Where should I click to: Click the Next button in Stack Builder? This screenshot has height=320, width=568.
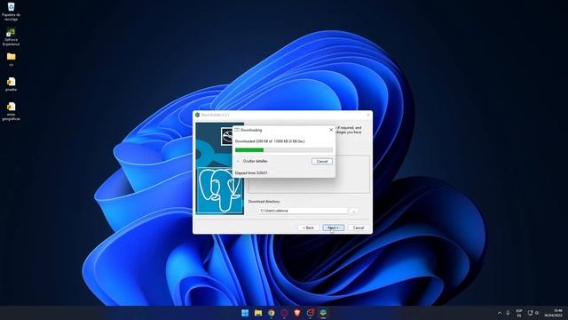click(x=333, y=228)
